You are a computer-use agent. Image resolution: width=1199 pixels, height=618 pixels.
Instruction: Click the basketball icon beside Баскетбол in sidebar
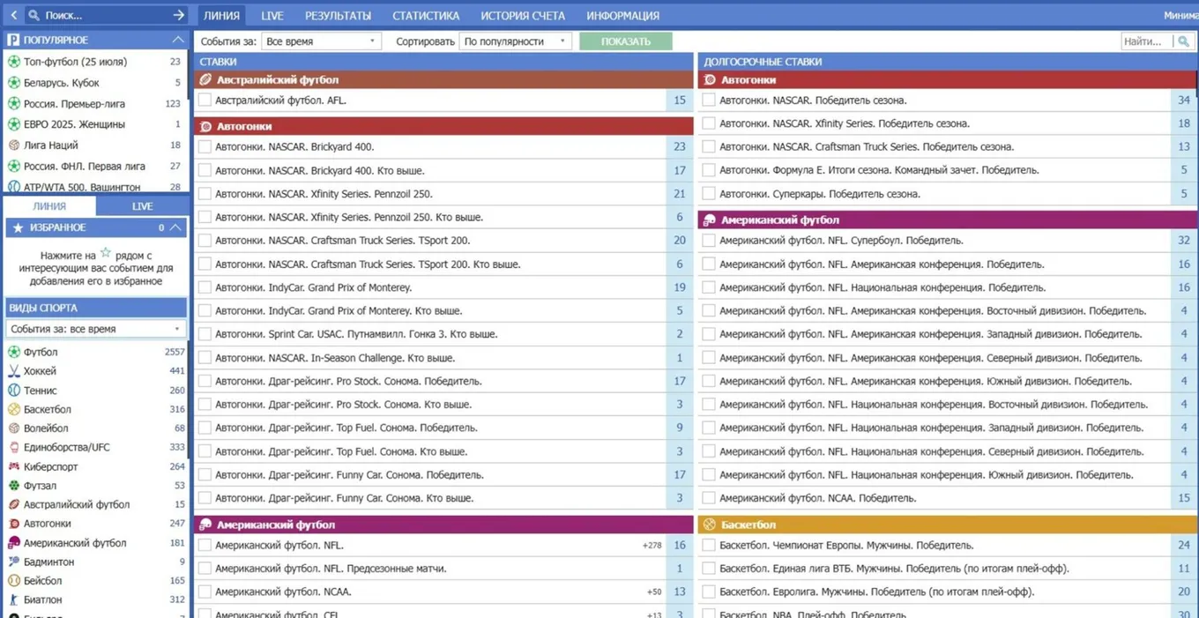coord(14,409)
